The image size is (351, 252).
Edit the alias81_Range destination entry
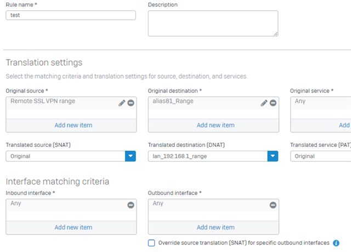point(264,103)
